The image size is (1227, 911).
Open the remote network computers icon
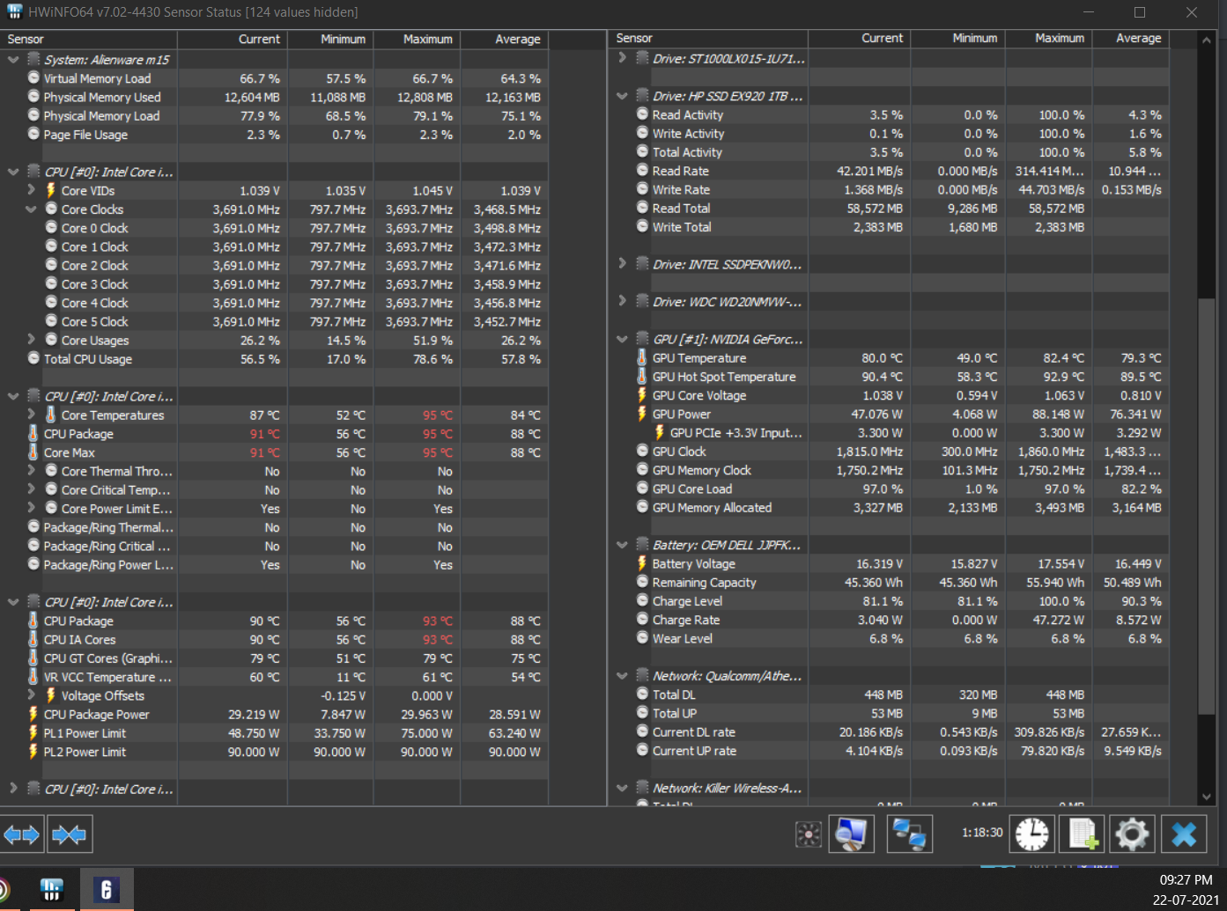tap(908, 834)
